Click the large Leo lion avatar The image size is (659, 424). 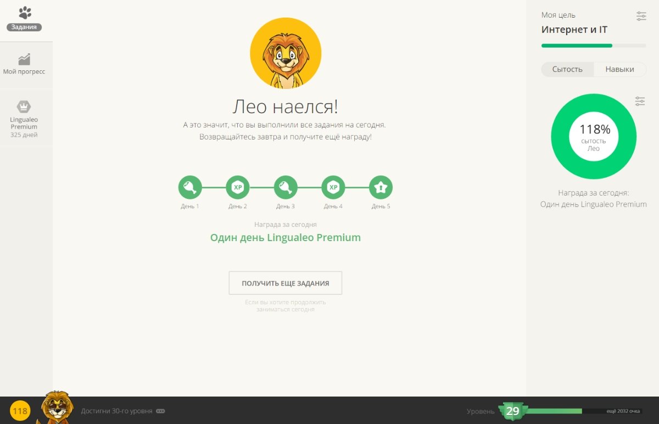286,53
